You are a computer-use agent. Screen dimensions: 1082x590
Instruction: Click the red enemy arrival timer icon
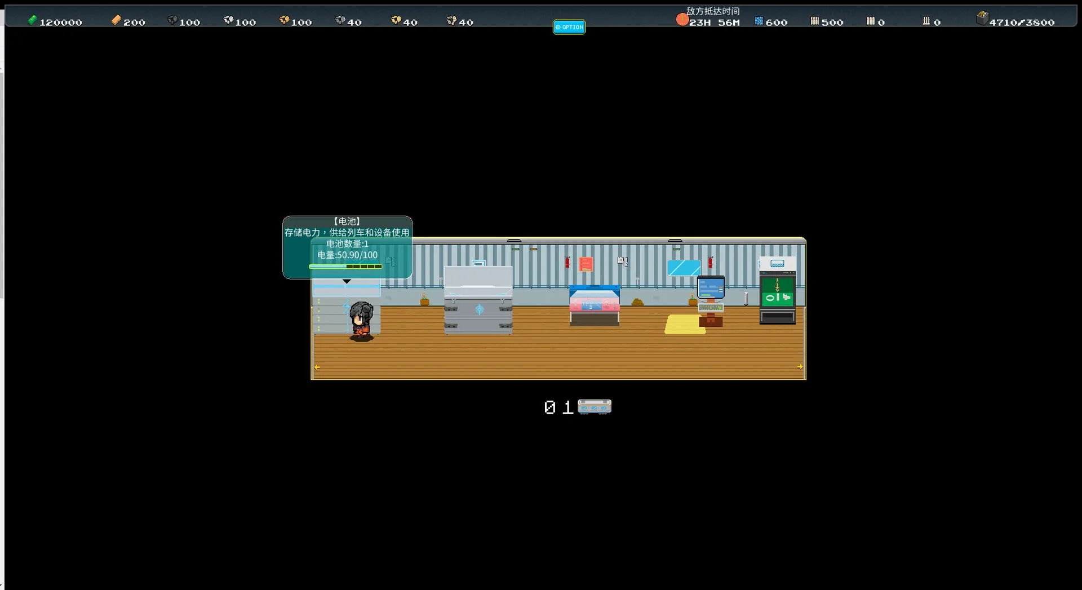[x=682, y=20]
